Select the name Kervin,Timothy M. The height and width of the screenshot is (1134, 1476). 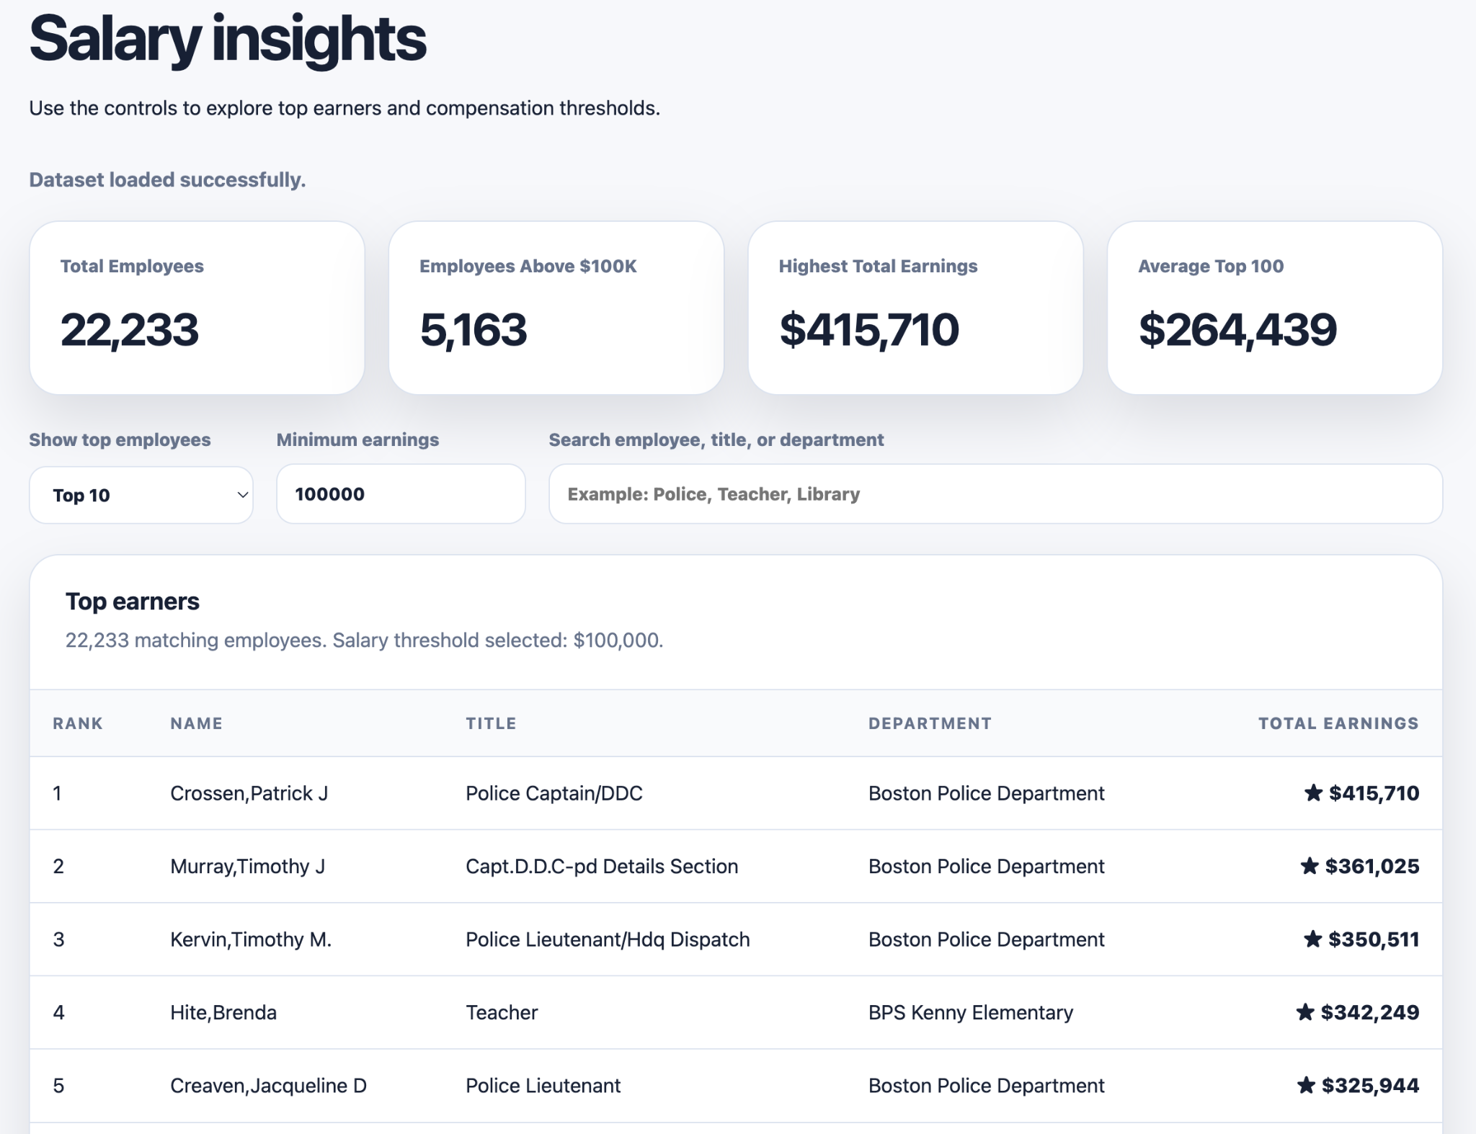click(x=251, y=939)
